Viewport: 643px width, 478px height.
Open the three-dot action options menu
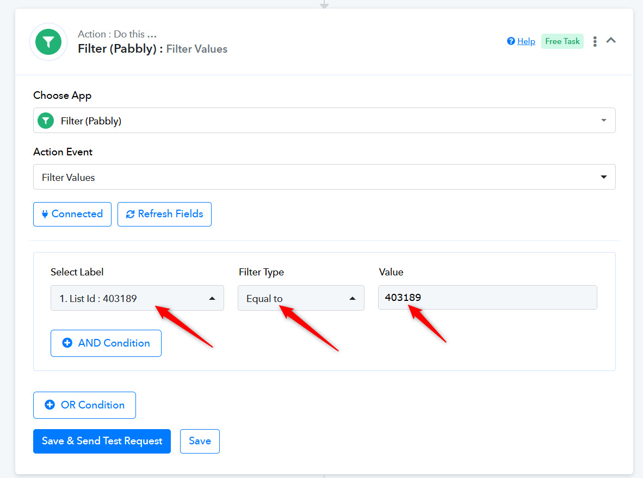[x=595, y=41]
